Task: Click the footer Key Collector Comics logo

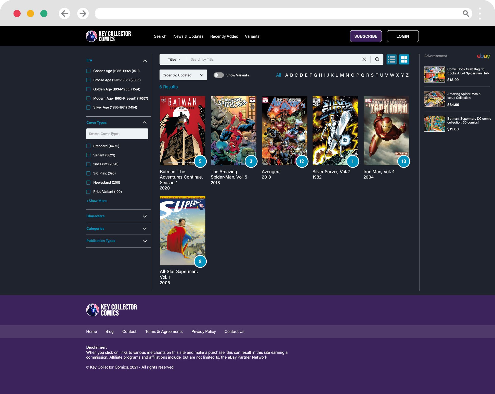Action: [111, 310]
